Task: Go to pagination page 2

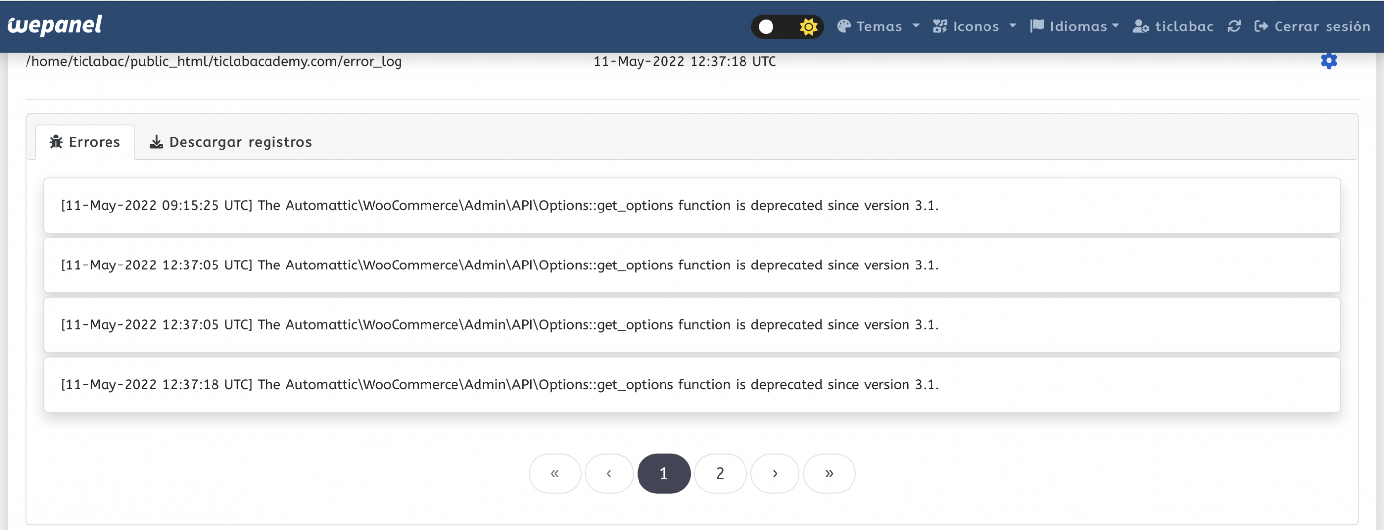Action: click(x=720, y=473)
